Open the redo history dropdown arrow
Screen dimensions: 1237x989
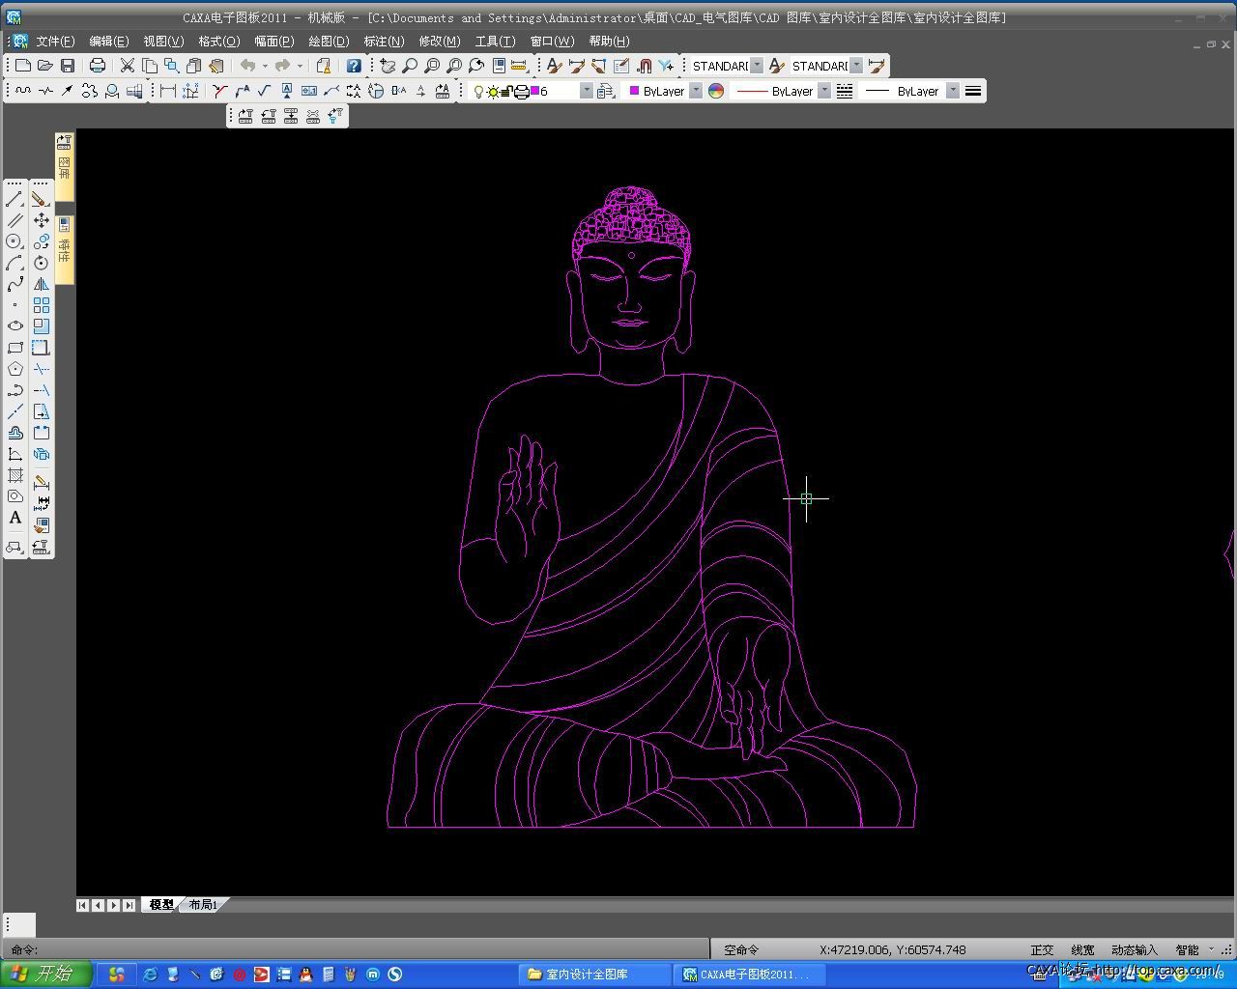click(300, 66)
